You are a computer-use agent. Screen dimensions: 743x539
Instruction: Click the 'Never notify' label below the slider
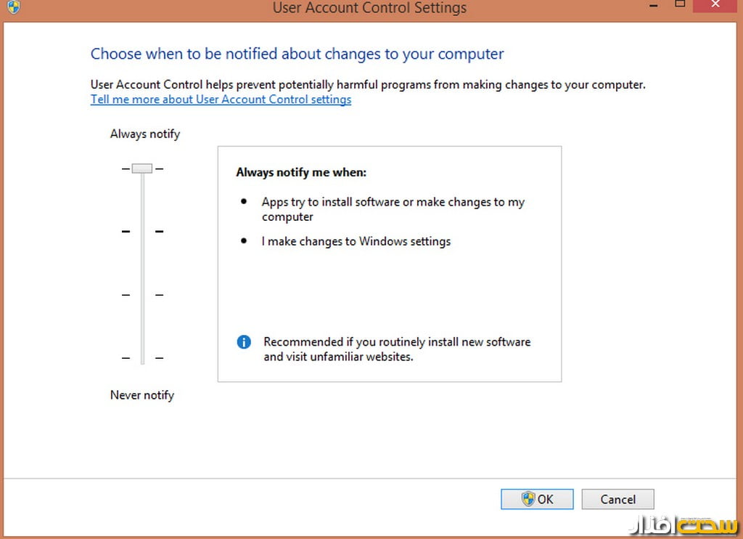click(142, 395)
